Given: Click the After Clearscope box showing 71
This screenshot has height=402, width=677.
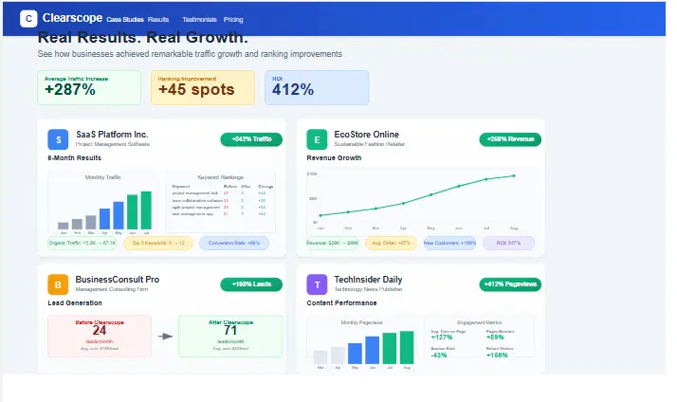Looking at the screenshot, I should click(230, 336).
